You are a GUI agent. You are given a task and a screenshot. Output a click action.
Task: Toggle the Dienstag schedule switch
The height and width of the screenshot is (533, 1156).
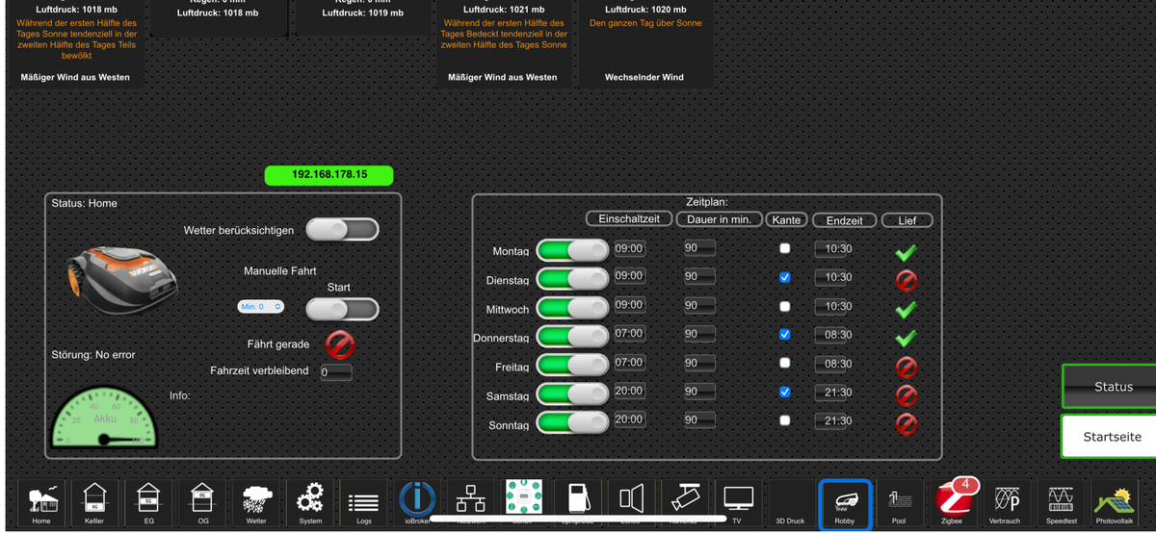(572, 279)
